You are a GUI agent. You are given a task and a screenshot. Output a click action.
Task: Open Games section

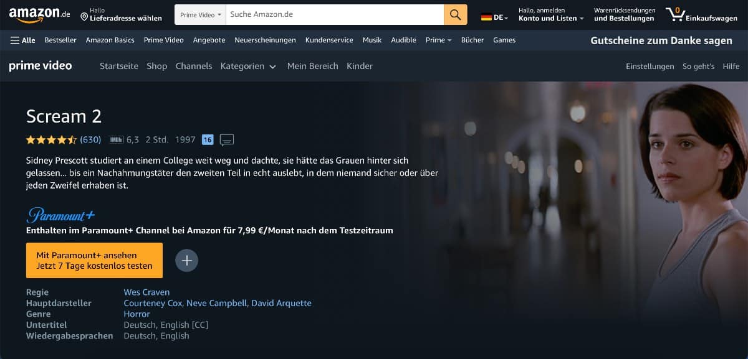coord(504,40)
